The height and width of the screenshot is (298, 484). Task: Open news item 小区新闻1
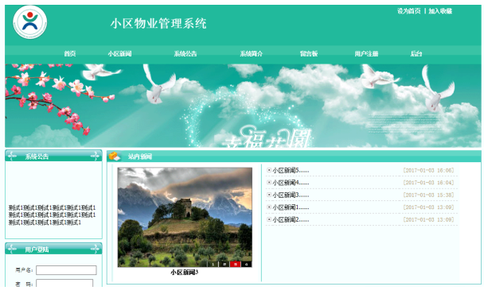click(x=291, y=207)
